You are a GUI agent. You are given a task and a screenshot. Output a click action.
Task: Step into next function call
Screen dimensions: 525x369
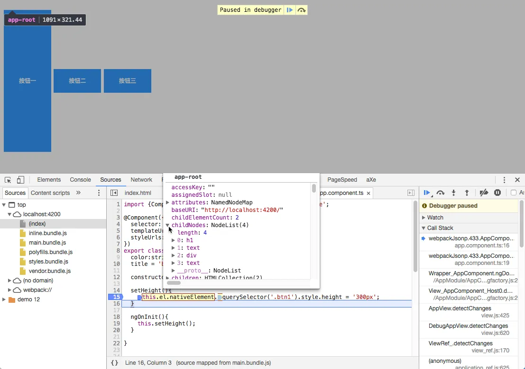(x=454, y=193)
